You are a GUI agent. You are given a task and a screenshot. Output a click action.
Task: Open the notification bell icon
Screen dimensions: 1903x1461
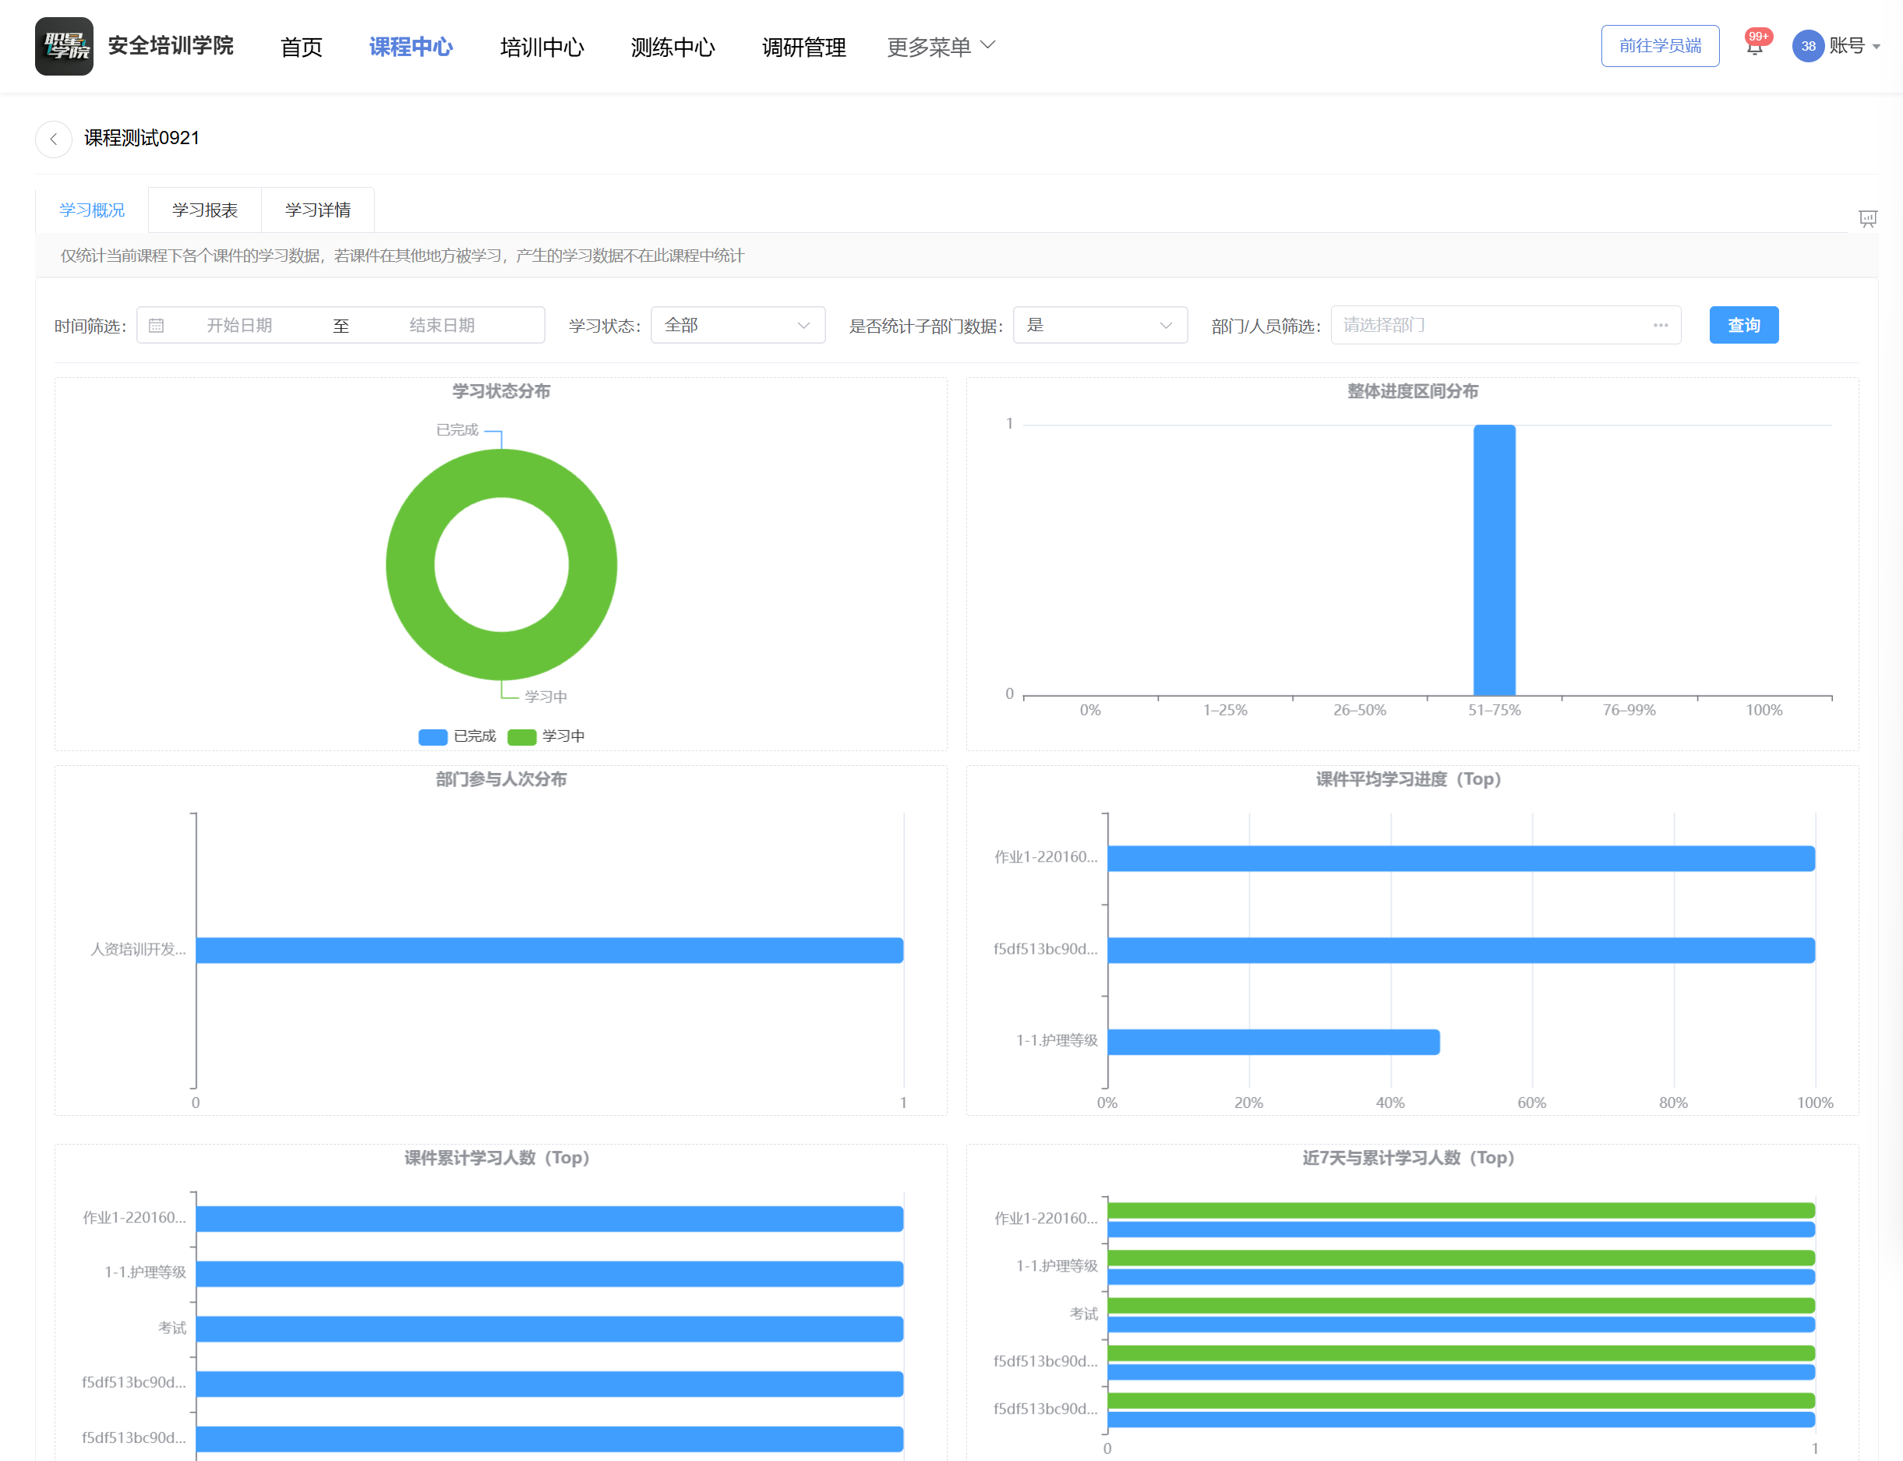(1755, 47)
